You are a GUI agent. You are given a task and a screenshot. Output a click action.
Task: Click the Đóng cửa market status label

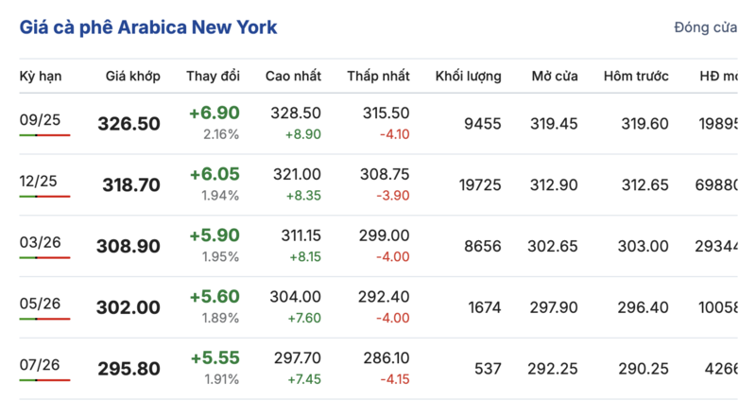tap(705, 27)
